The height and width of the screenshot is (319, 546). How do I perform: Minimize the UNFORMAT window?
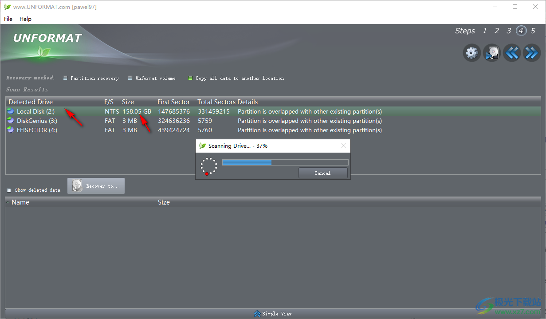495,7
